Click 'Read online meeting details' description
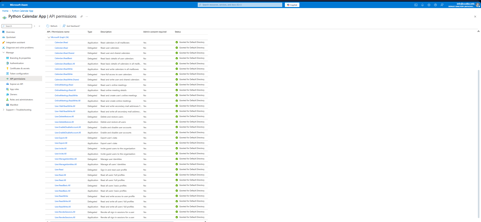481x222 pixels. 113,90
